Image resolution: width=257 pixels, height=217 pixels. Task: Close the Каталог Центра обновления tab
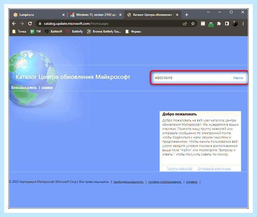coord(177,15)
